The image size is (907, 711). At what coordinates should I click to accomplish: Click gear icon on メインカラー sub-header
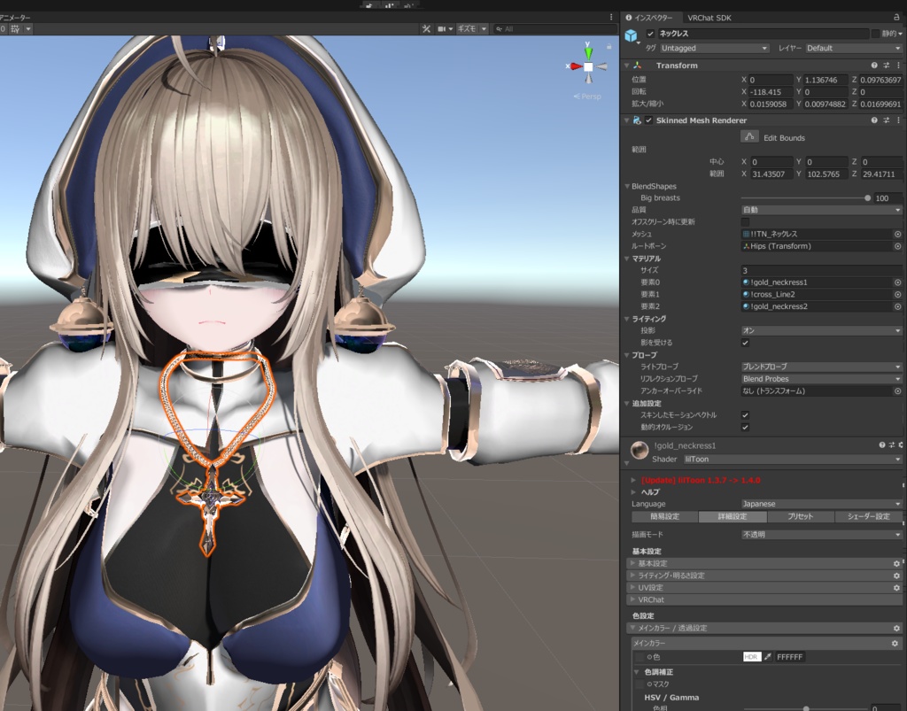[895, 644]
